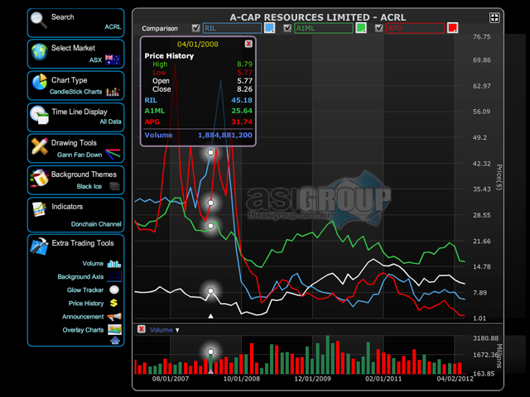This screenshot has width=530, height=397.
Task: Click the Black Ice theme swatch
Action: point(115,186)
